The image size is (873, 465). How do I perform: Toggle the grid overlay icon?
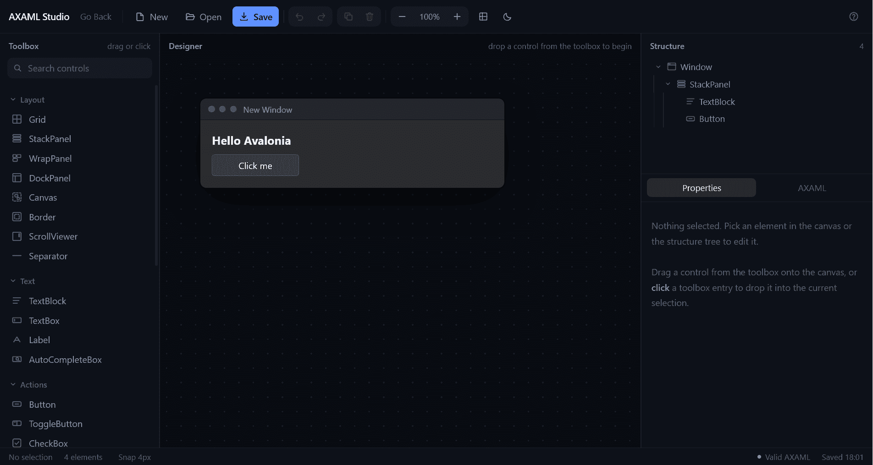click(483, 17)
